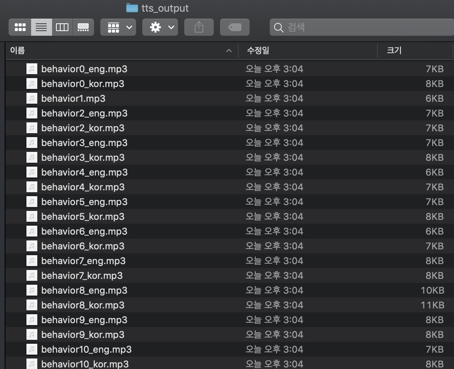
Task: Select behavior6_kor.mp3
Action: coord(230,246)
